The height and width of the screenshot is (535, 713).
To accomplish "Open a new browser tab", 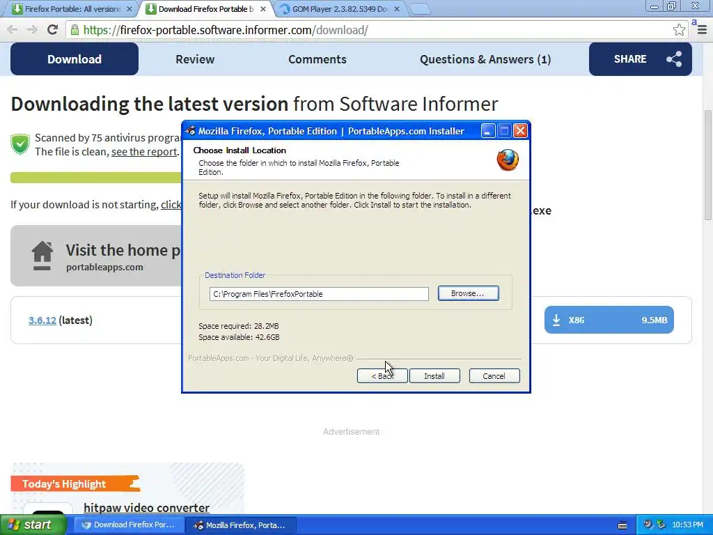I will tap(418, 9).
